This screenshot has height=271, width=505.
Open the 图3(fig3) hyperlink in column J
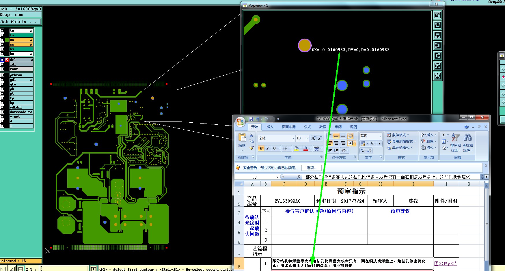(446, 263)
